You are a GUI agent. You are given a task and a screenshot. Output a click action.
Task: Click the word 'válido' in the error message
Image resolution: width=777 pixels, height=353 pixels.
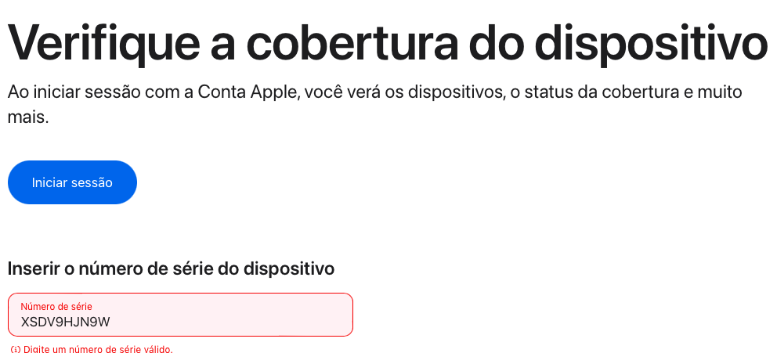[157, 349]
